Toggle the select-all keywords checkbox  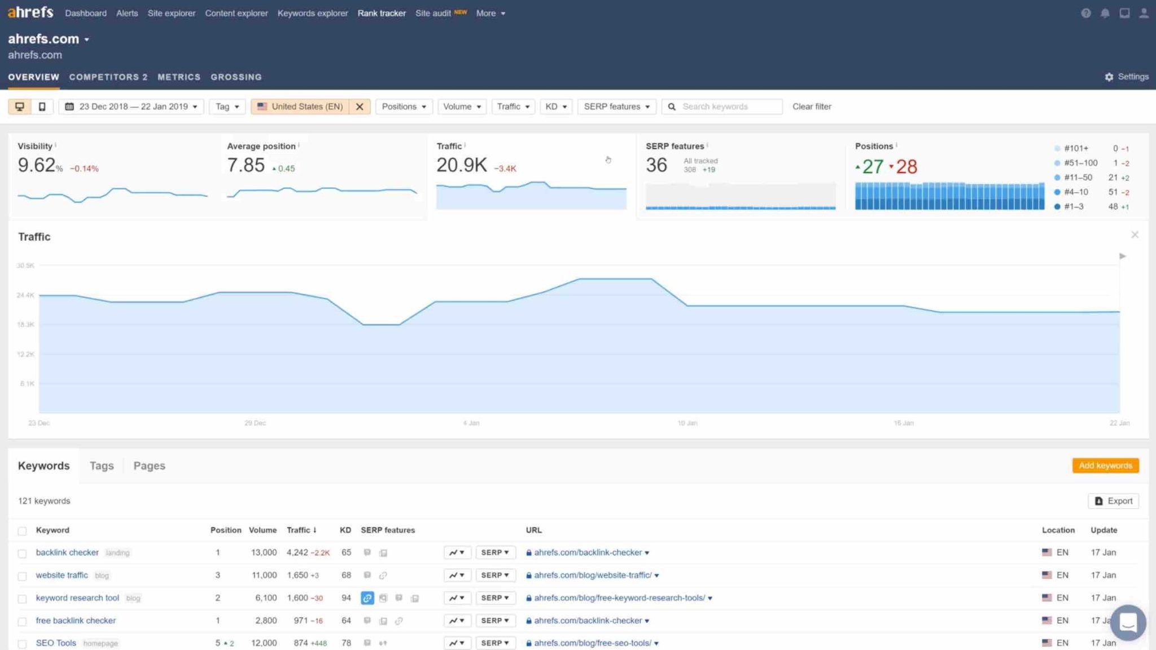22,531
